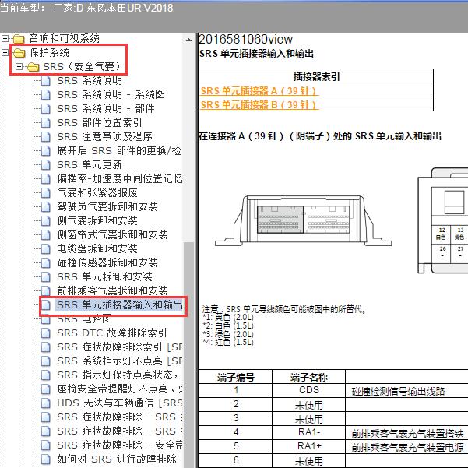Click page icon beside HDS 无法与车辆通信
This screenshot has height=468, width=468.
tap(46, 403)
